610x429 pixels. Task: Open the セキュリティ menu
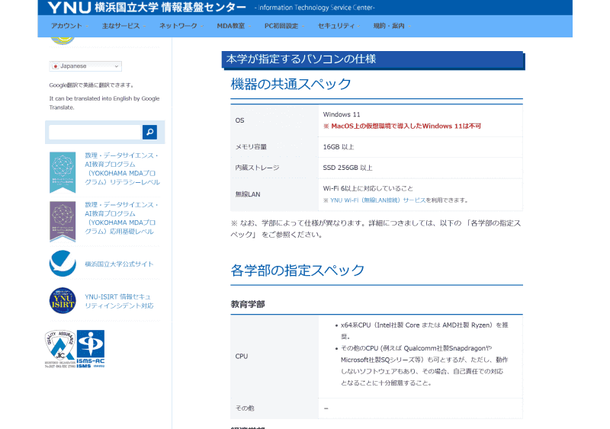[x=339, y=26]
